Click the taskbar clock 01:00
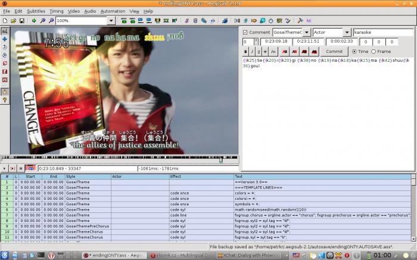 (382, 255)
